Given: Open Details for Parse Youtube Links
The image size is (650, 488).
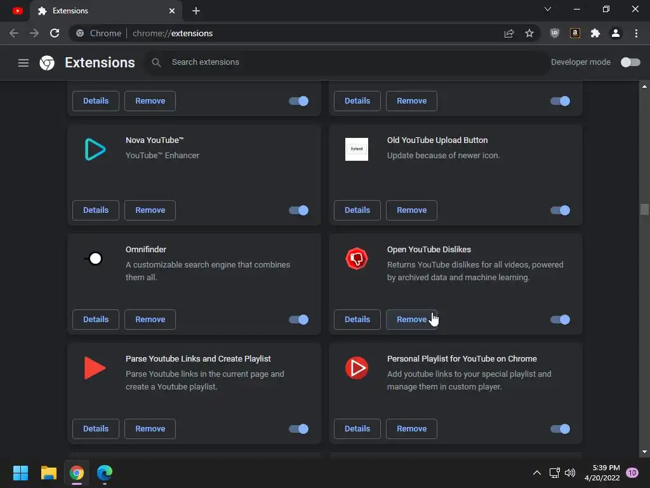Looking at the screenshot, I should (x=96, y=429).
